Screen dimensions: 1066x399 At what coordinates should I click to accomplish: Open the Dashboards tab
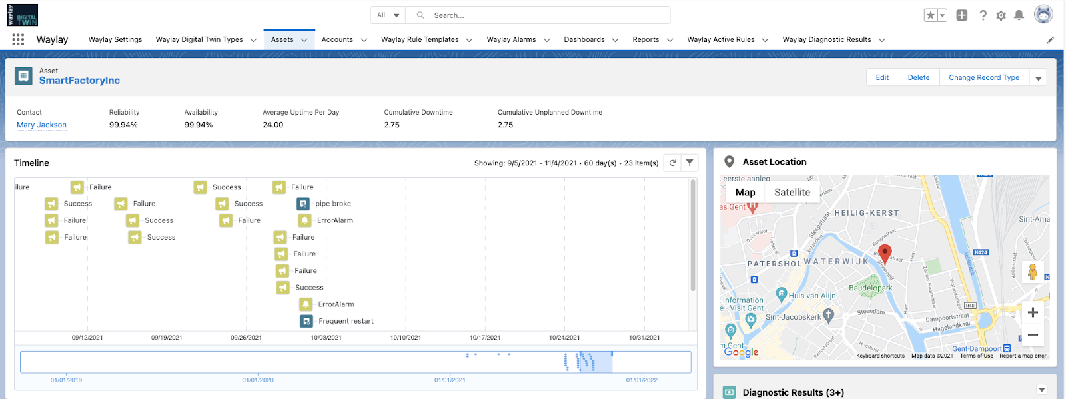click(584, 39)
